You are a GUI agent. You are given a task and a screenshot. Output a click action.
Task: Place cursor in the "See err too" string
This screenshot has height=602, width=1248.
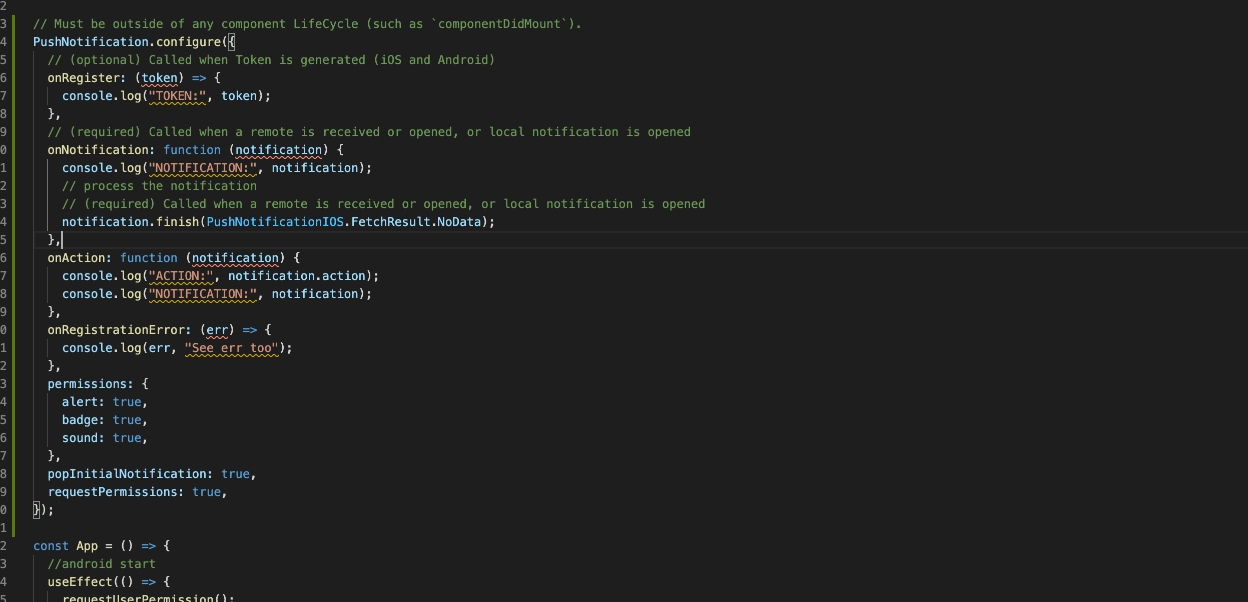click(232, 347)
